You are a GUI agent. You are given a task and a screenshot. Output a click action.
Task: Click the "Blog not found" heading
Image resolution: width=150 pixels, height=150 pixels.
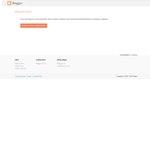click(23, 12)
